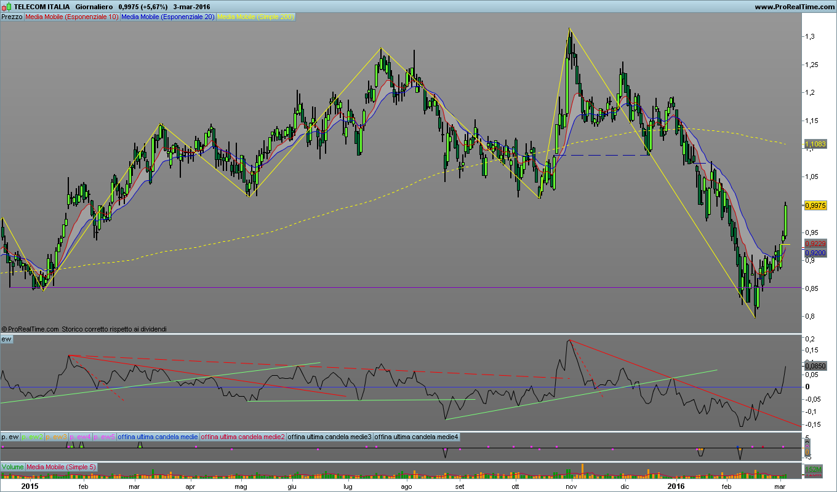This screenshot has width=837, height=492.
Task: Open blue 'offina ultima candela medie' label
Action: pyautogui.click(x=158, y=437)
